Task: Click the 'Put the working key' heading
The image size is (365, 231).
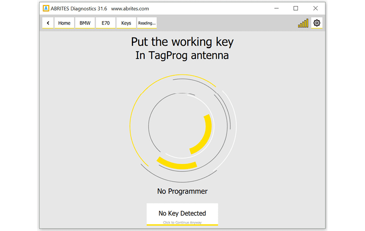Action: click(182, 42)
